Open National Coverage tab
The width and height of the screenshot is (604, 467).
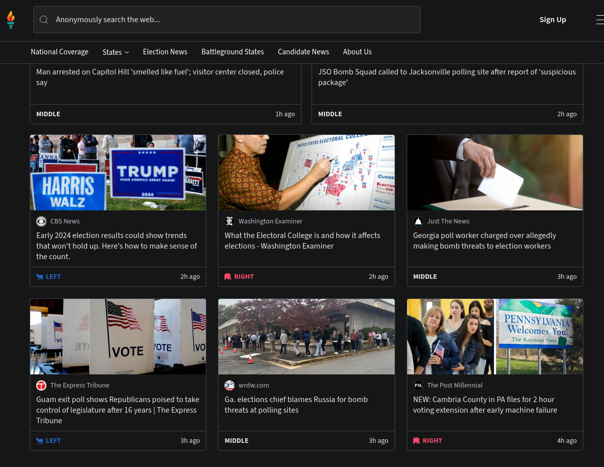[x=59, y=52]
